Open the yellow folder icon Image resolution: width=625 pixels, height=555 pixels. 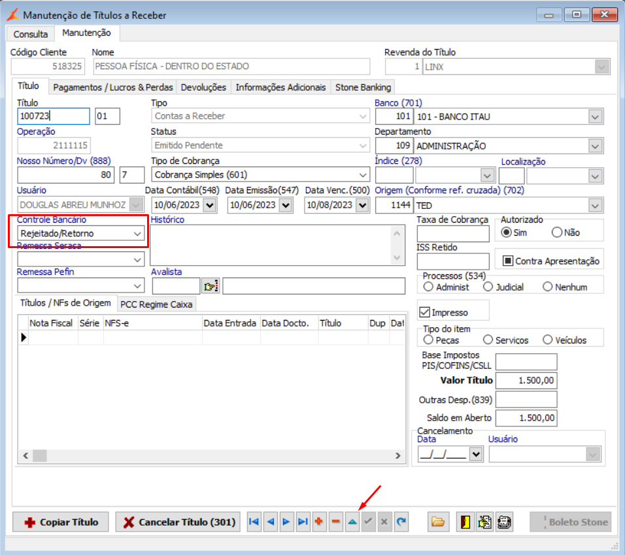[x=437, y=522]
